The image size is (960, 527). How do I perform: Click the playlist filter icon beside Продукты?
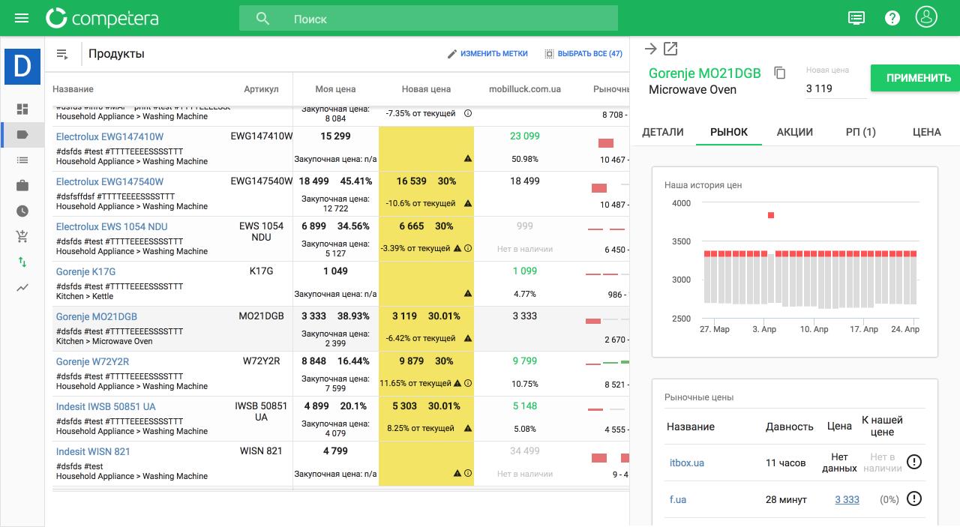click(x=62, y=54)
